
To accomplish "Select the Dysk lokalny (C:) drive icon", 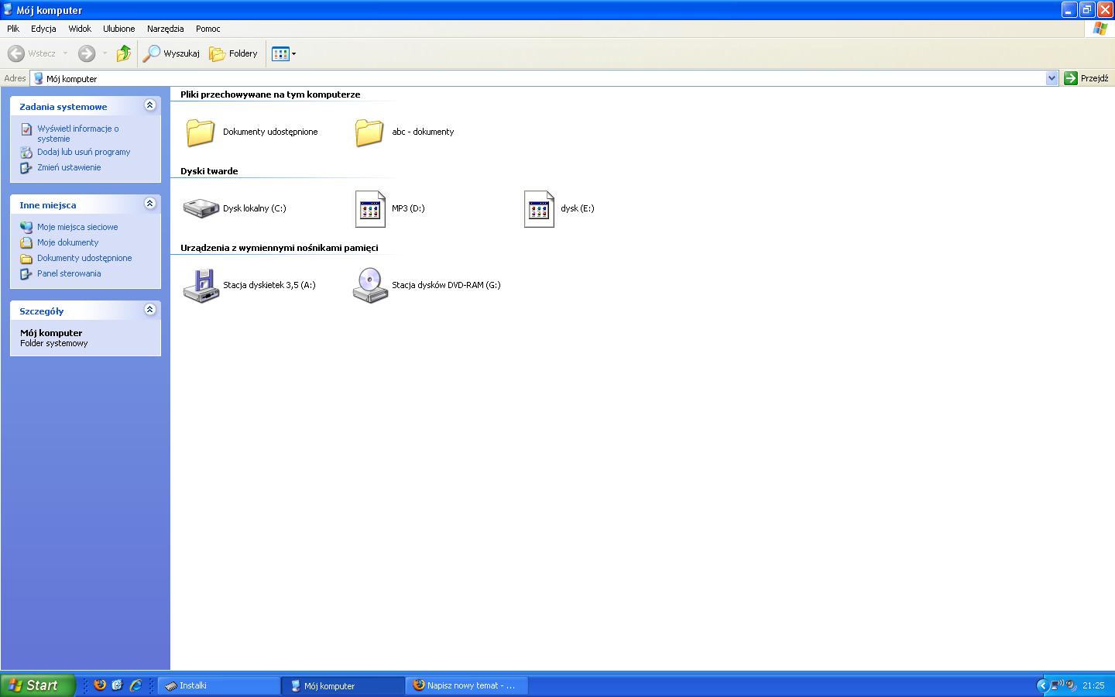I will point(201,208).
